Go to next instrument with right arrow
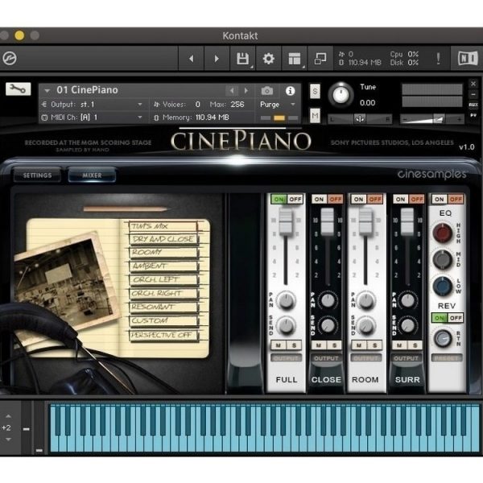 coord(217,58)
